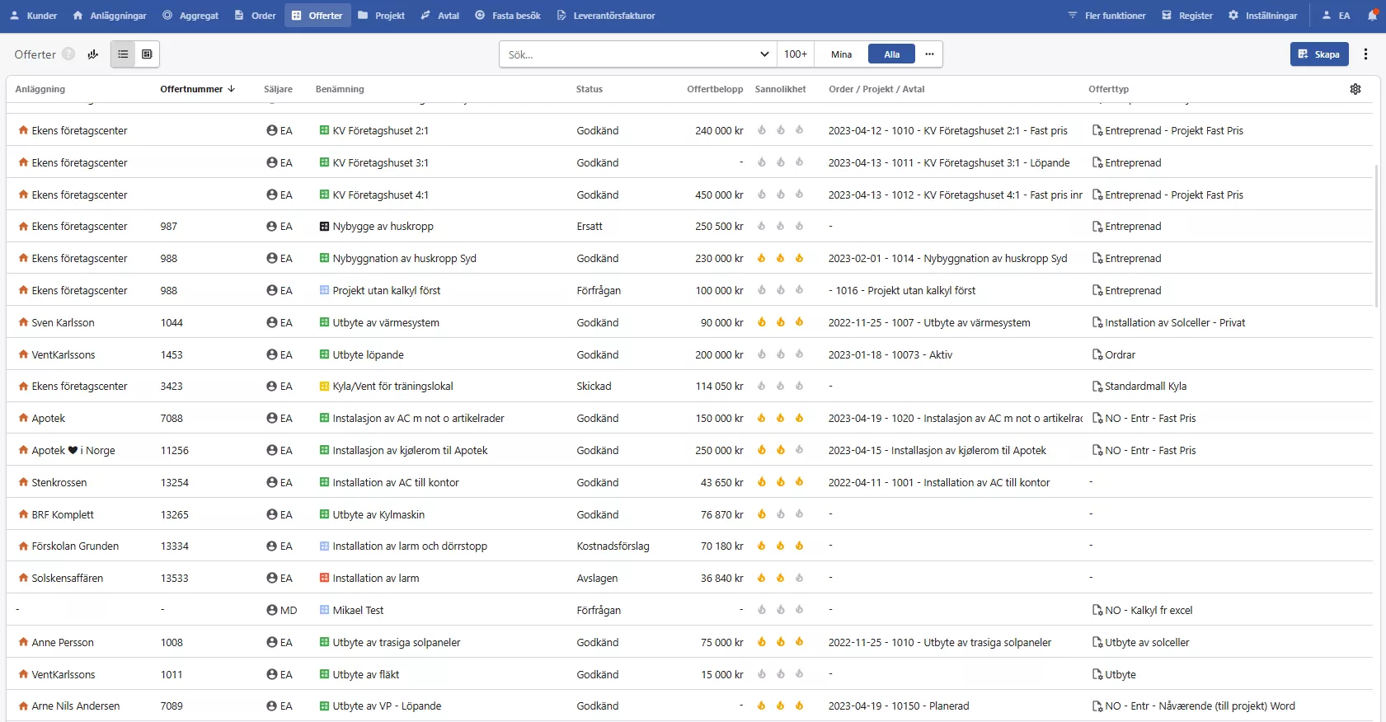Open the vertical three-dot menu beside Skapa
Image resolution: width=1386 pixels, height=722 pixels.
click(1365, 54)
